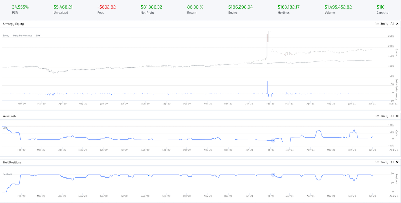Viewport: 401px width, 203px height.
Task: Show All range on Strategy Equity chart
Action: (x=392, y=24)
